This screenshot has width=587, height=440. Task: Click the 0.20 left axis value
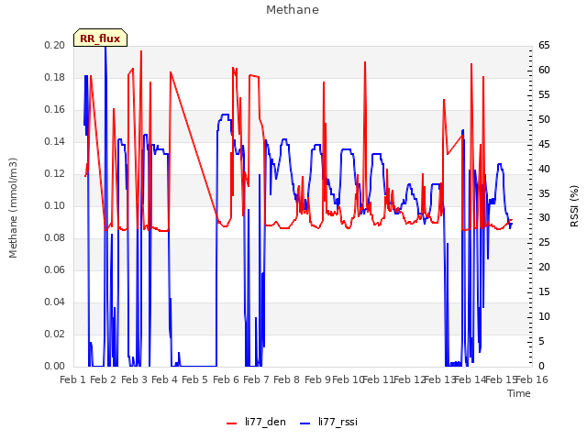55,45
